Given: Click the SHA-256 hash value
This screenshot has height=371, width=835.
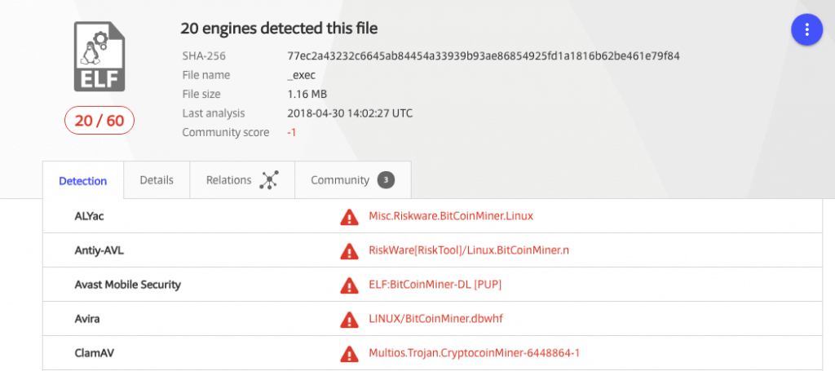Looking at the screenshot, I should (x=484, y=56).
